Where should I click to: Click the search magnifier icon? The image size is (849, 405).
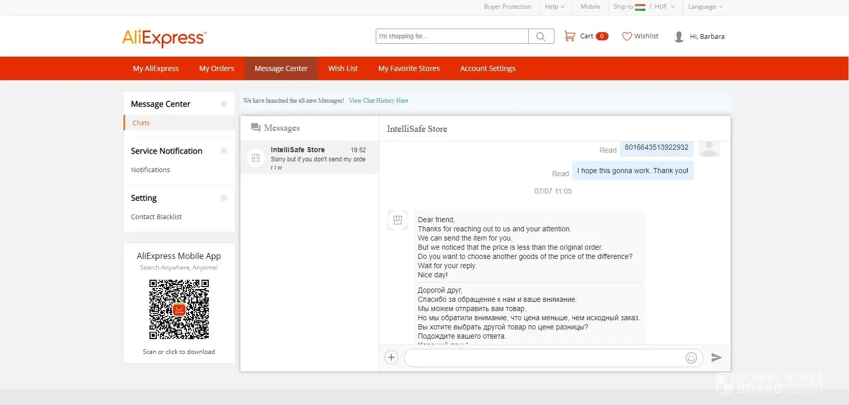coord(541,36)
